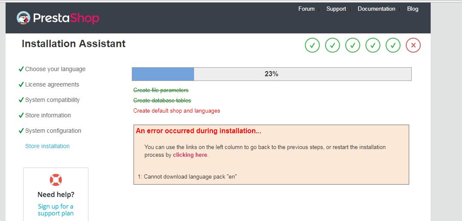Restart installation via 'clicking here' link

tap(190, 155)
